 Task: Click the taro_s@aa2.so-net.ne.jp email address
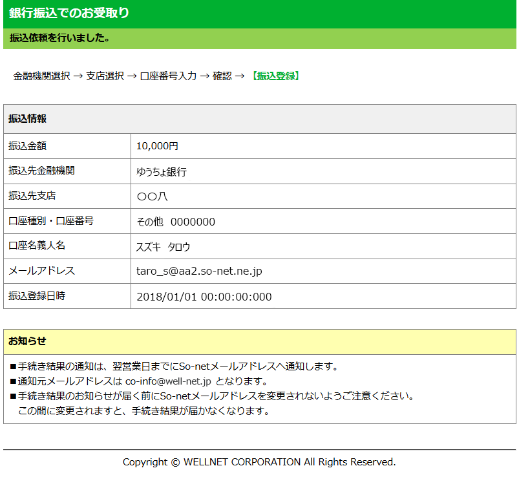point(199,271)
